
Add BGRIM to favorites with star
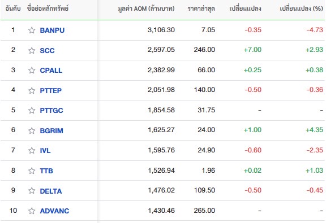(x=32, y=130)
